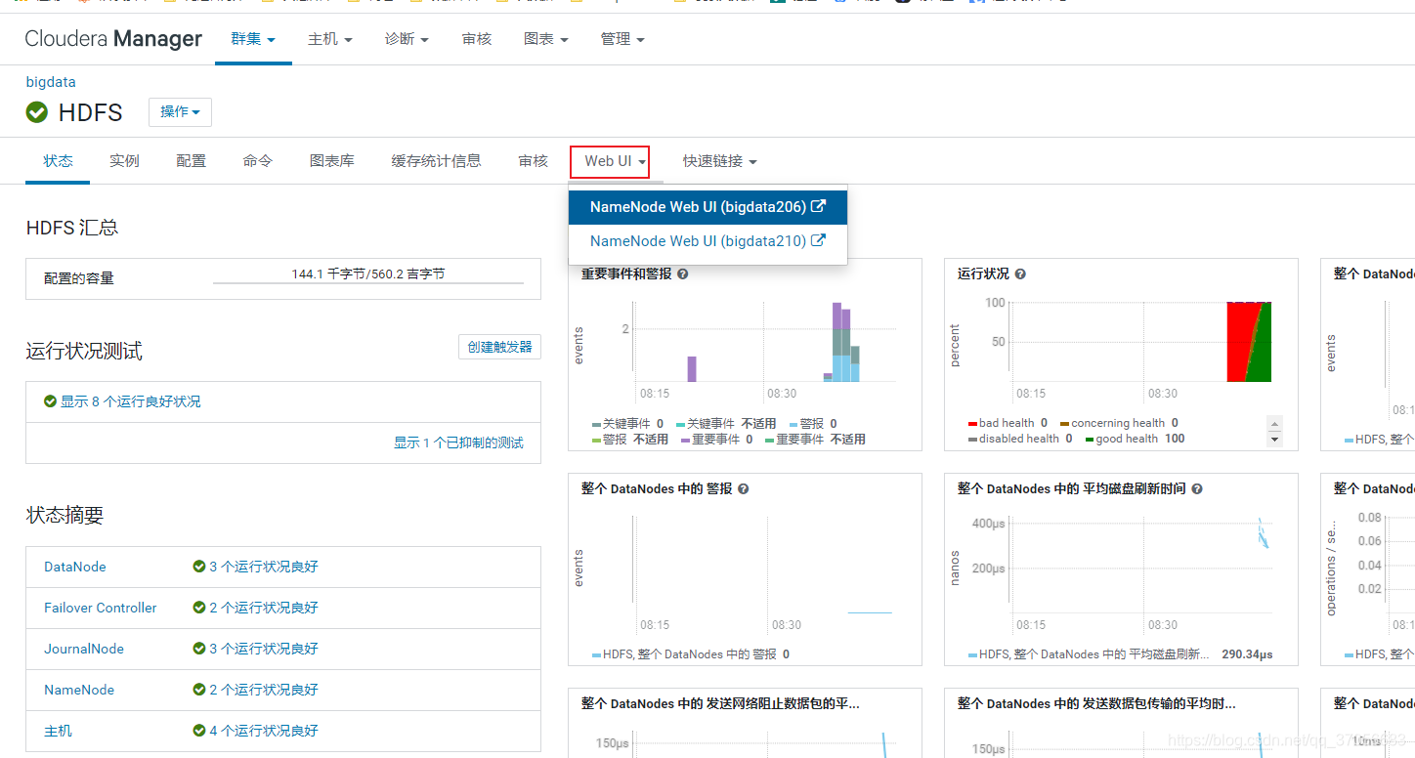Click 3 个运行状况良好 in DataNode row
The width and height of the screenshot is (1415, 758).
point(264,567)
